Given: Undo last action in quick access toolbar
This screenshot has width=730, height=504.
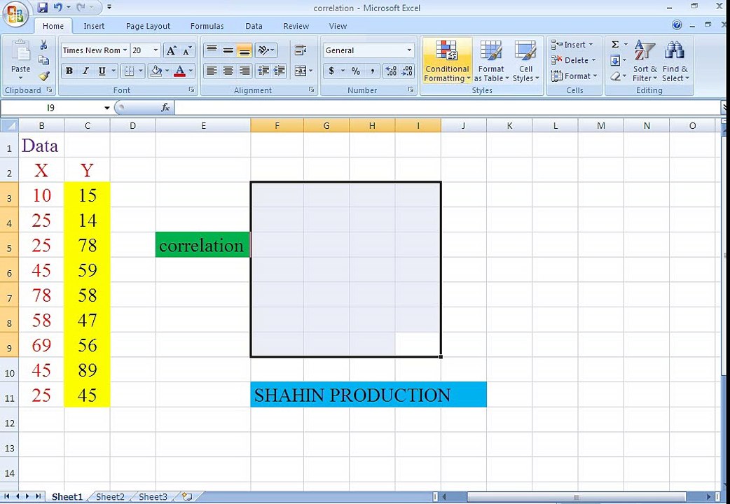Looking at the screenshot, I should (x=57, y=8).
